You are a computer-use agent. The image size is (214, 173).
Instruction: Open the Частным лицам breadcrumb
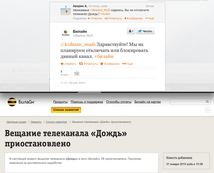click(16, 122)
